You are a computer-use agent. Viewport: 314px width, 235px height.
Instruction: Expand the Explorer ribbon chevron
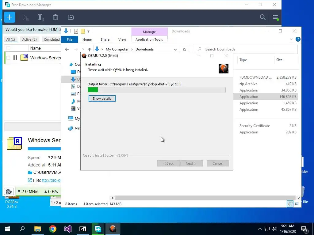tap(291, 39)
